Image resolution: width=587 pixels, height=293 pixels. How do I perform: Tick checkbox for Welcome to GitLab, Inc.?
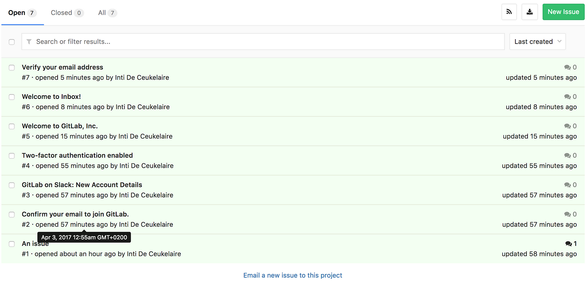point(12,126)
